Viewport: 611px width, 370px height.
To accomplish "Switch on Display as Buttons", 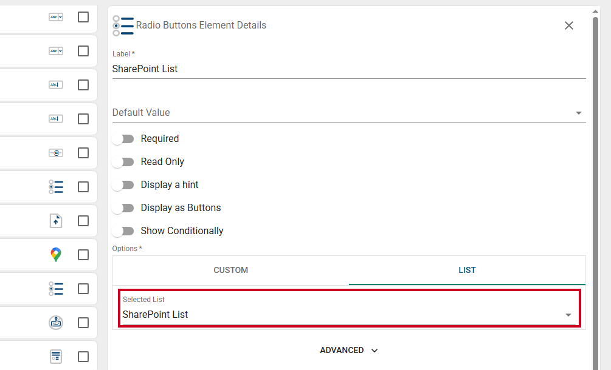I will 123,208.
